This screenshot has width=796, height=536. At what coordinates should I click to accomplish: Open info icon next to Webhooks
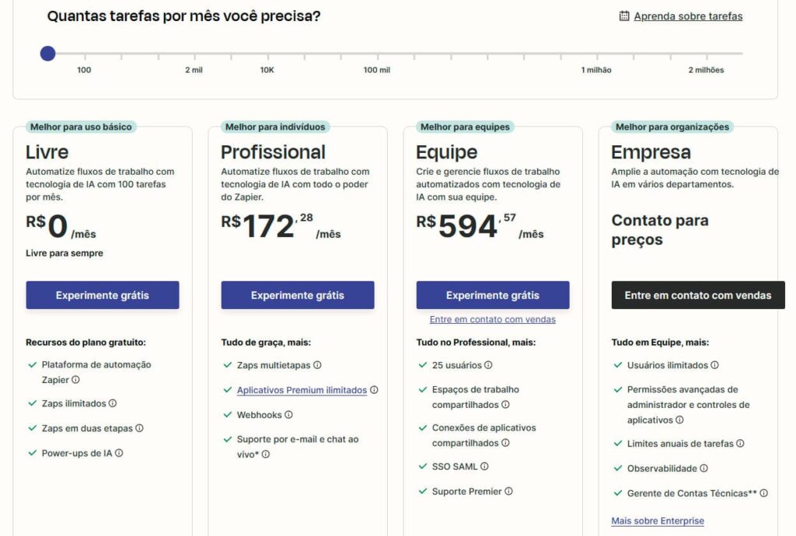point(288,414)
